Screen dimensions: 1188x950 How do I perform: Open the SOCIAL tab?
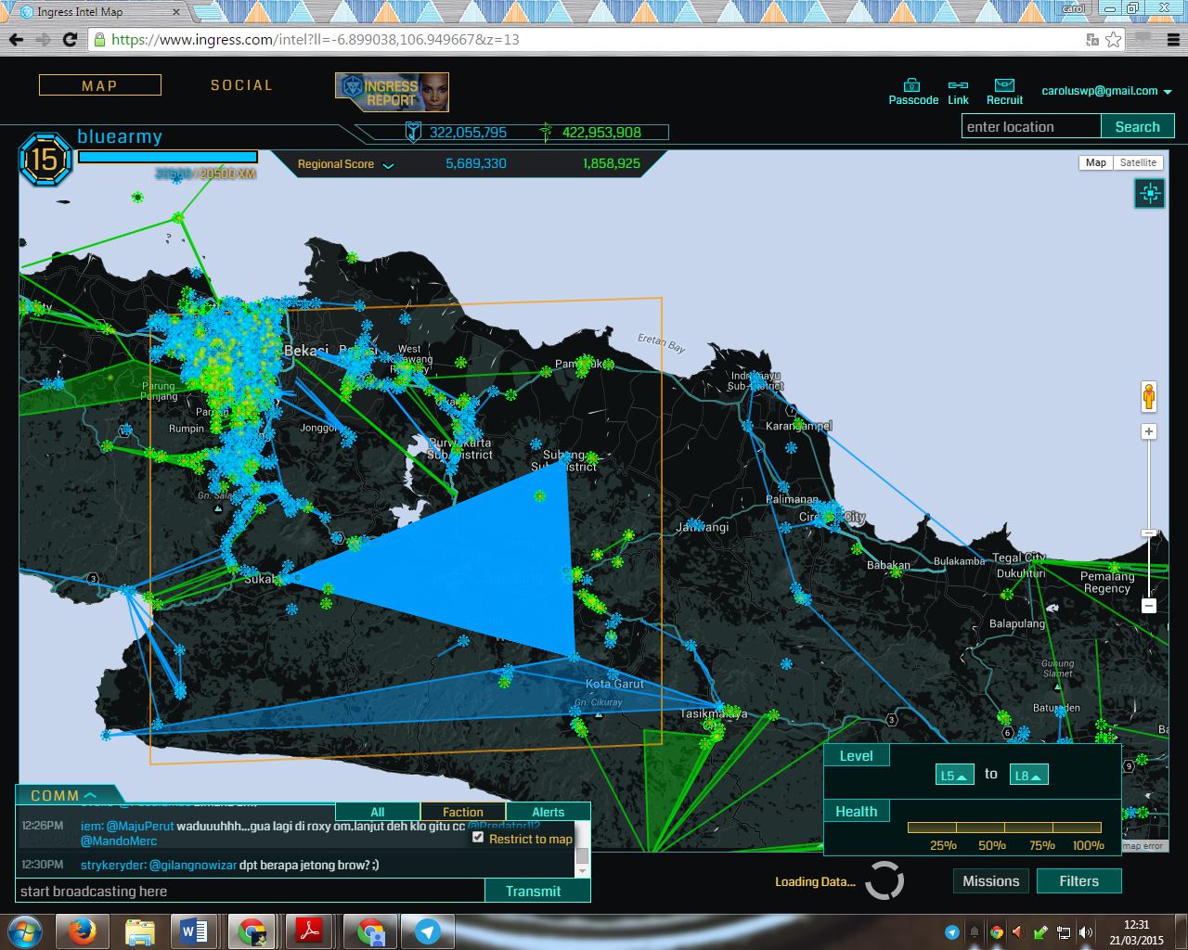[x=241, y=85]
